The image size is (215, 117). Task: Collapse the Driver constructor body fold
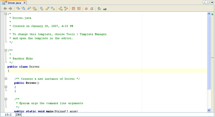coord(6,87)
